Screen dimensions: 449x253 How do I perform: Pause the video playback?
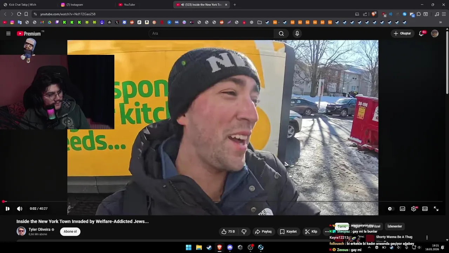click(7, 209)
